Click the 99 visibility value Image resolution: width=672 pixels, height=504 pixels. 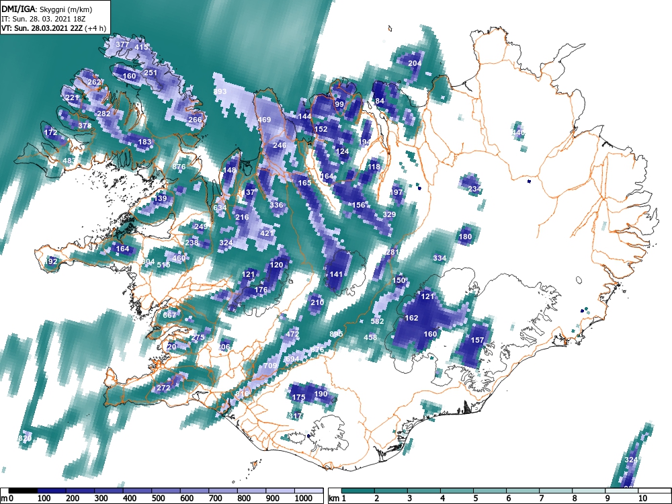point(339,104)
